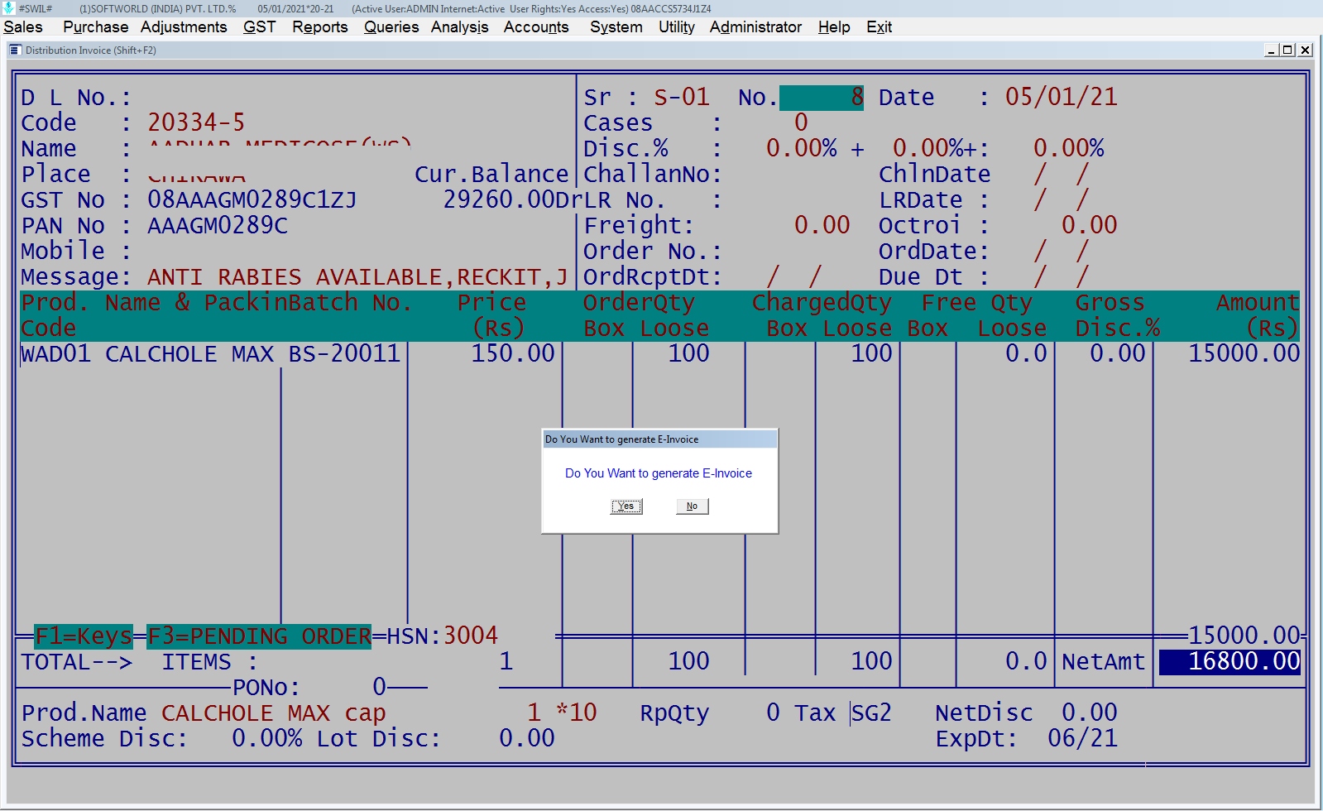Click the Octroi value 0.00

pos(1090,226)
